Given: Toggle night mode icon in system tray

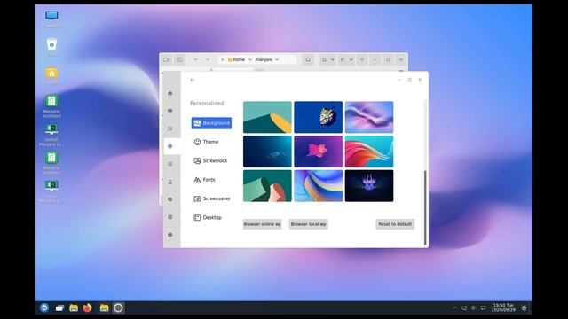Looking at the screenshot, I should [524, 308].
